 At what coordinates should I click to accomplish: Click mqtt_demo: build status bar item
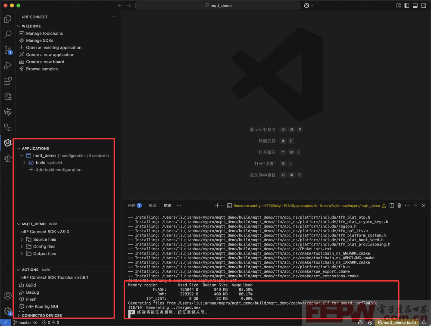(x=397, y=323)
